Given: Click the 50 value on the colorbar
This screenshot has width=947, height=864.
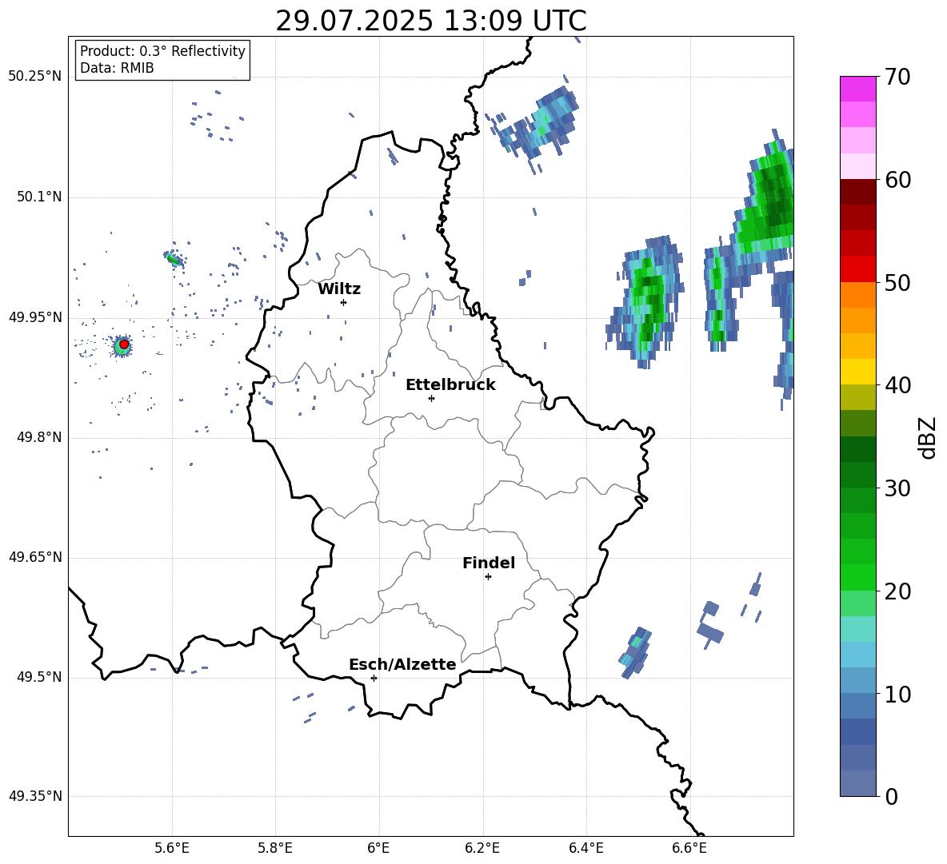Looking at the screenshot, I should [x=897, y=282].
